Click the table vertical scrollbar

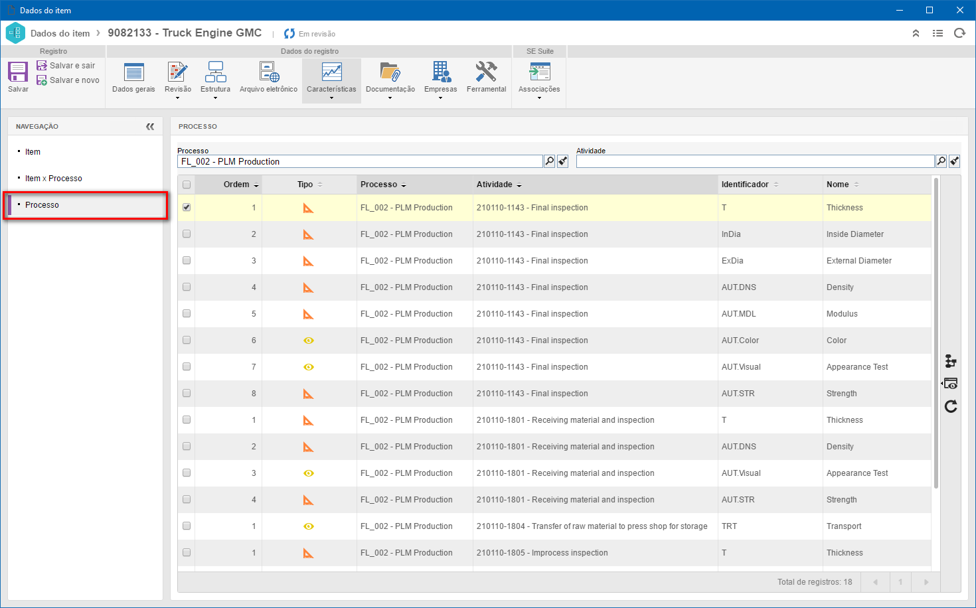936,332
